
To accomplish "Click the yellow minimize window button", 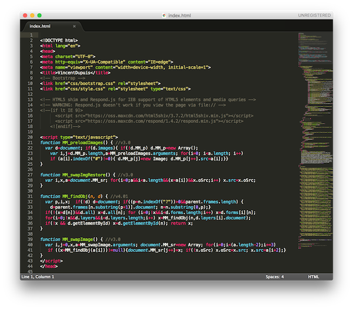I will [x=32, y=15].
